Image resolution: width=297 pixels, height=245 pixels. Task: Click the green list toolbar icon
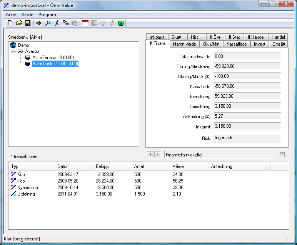pos(121,23)
